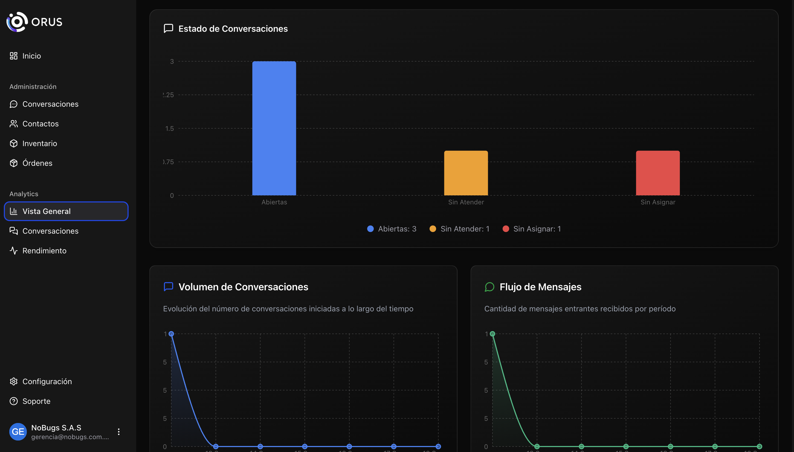
Task: Click the ORUS logo icon
Action: pyautogui.click(x=16, y=22)
